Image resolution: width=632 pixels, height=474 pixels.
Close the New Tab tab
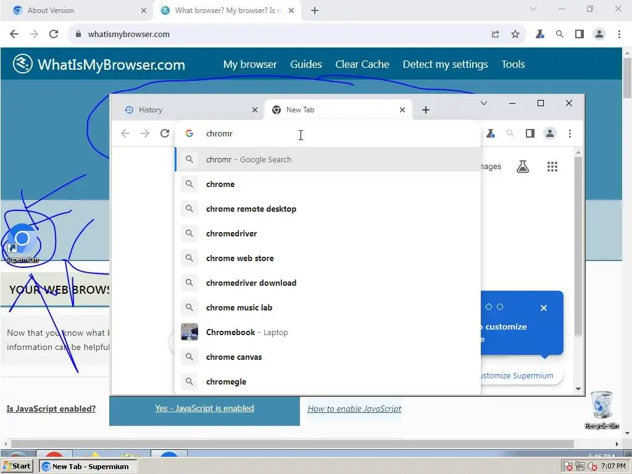pos(402,110)
